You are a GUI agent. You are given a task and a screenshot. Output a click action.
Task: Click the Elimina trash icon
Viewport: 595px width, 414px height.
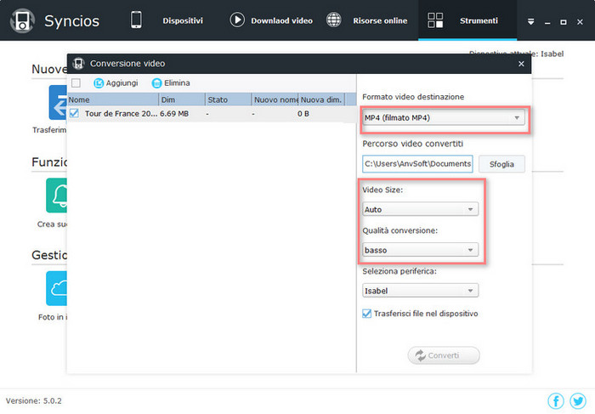156,82
